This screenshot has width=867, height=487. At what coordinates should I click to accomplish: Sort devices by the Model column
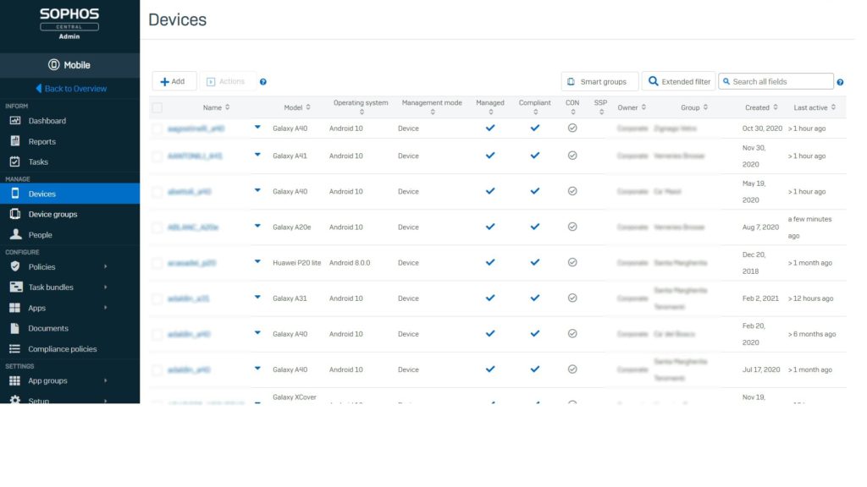(308, 107)
